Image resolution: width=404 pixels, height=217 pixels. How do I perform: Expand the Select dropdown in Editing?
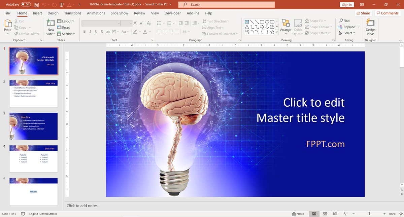tap(349, 33)
